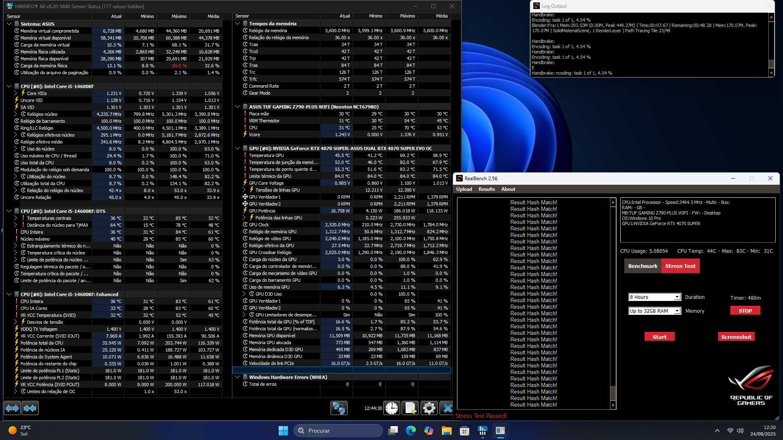Click the expand columns arrows button in HWiNFO
The width and height of the screenshot is (783, 440).
coord(12,408)
